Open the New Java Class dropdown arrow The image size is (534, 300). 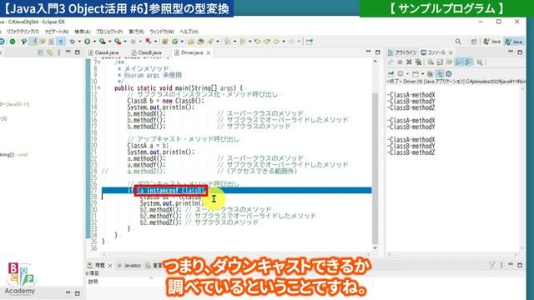[x=182, y=42]
